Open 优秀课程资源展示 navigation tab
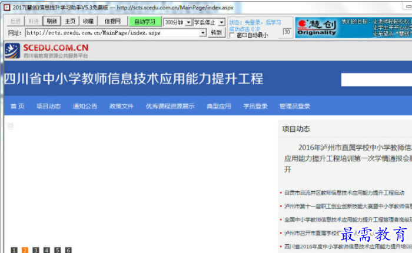This screenshot has height=253, width=412. (x=170, y=106)
